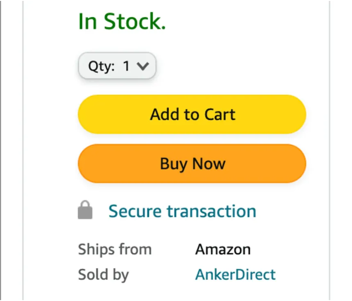Purchase immediately with Buy Now
352x301 pixels.
point(192,164)
